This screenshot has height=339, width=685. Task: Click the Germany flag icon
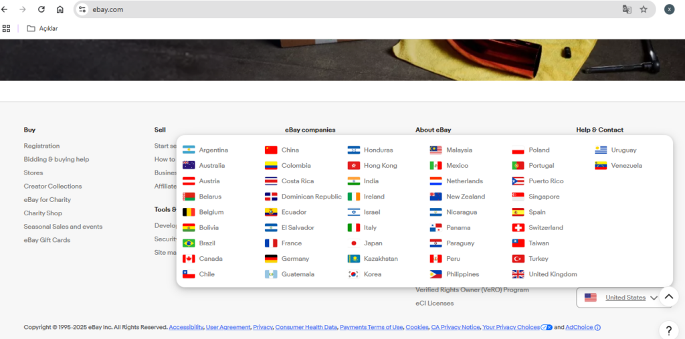click(271, 259)
